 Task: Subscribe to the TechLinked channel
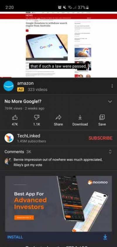[x=101, y=138]
